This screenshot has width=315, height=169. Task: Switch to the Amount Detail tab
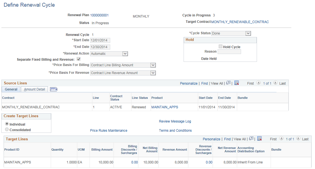tap(34, 89)
